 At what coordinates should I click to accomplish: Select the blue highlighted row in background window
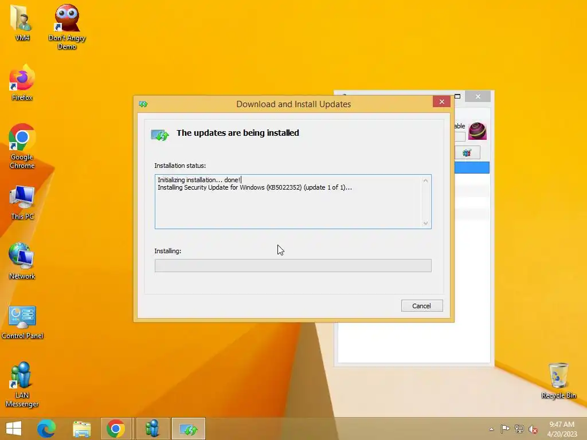[x=472, y=168]
